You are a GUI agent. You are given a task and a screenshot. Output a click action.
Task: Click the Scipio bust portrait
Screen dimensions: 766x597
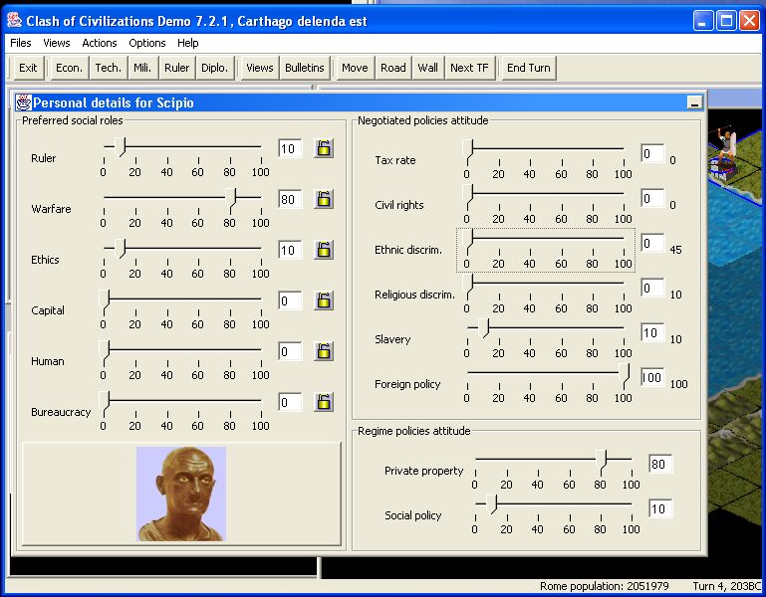181,494
